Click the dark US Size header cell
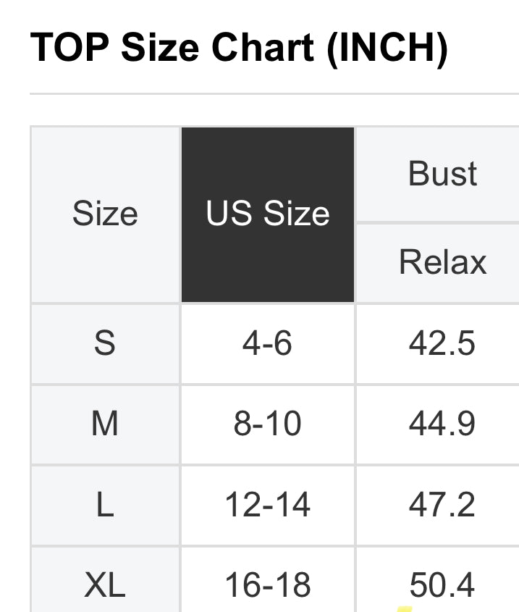Image resolution: width=519 pixels, height=612 pixels. tap(268, 214)
